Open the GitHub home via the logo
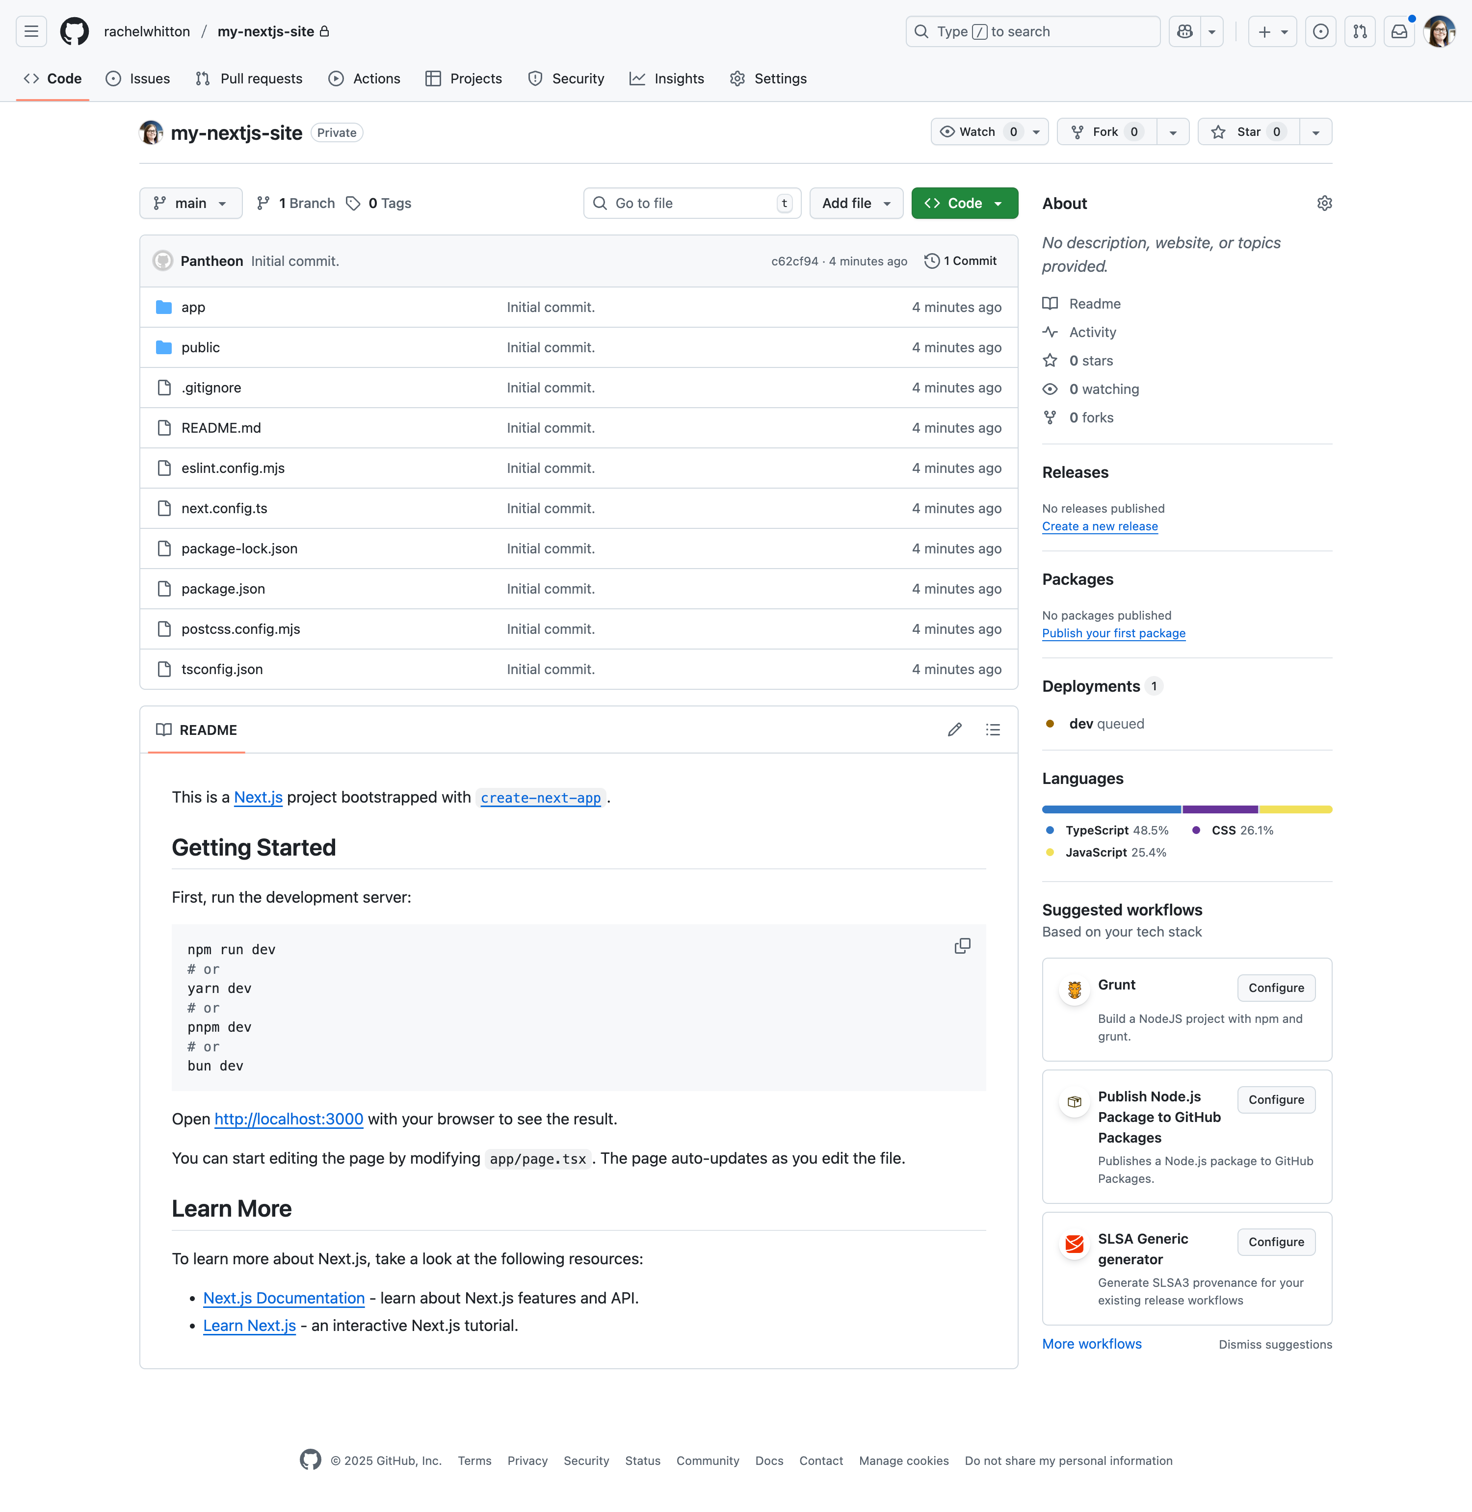This screenshot has width=1472, height=1512. coord(74,31)
